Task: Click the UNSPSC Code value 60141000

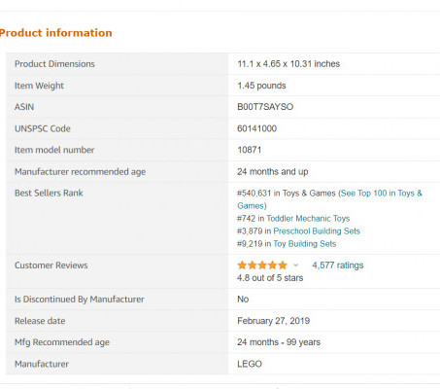Action: pyautogui.click(x=256, y=128)
